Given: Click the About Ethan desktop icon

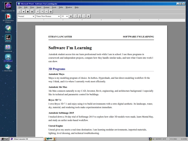Looking at the screenshot, I should (8, 67).
